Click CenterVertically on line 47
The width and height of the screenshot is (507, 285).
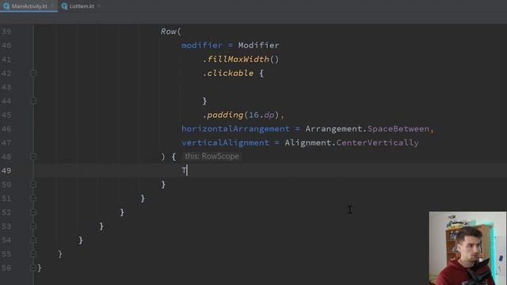[377, 142]
